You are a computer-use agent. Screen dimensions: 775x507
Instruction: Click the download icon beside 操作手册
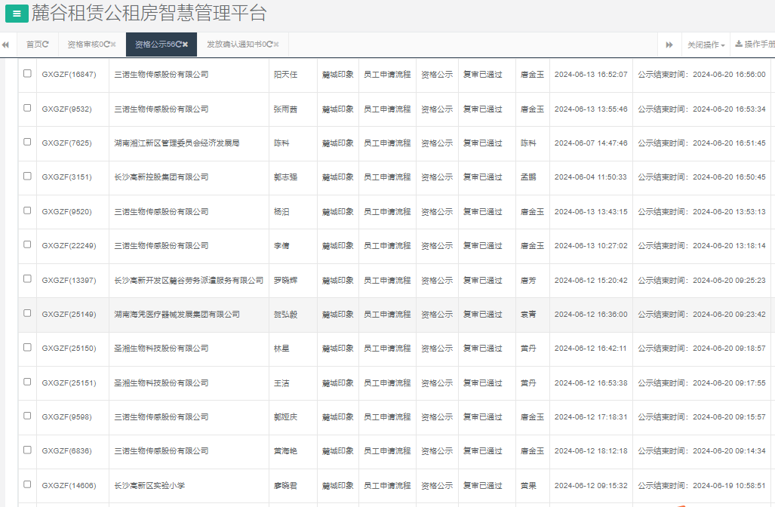coord(739,44)
